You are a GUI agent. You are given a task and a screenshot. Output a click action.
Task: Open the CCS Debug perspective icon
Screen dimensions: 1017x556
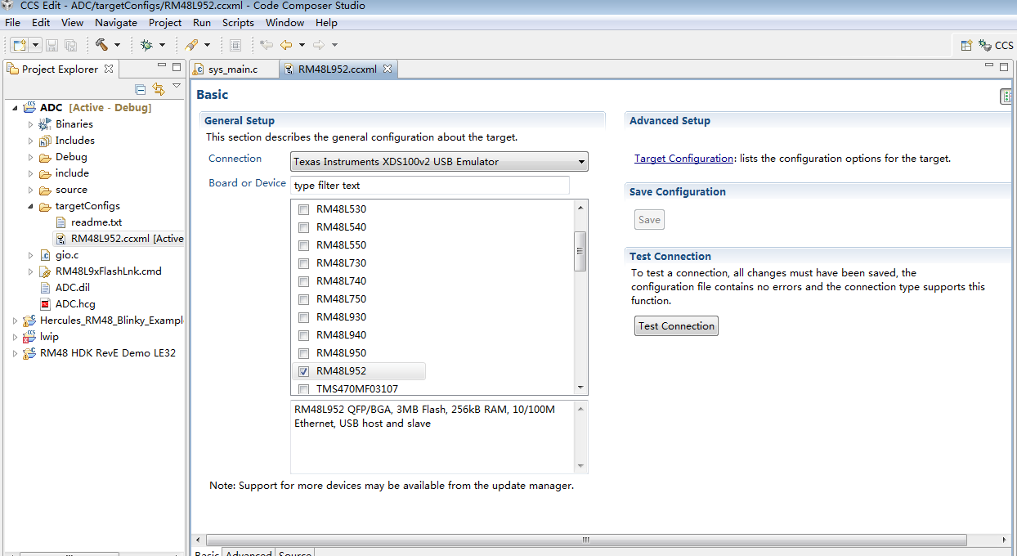[985, 45]
